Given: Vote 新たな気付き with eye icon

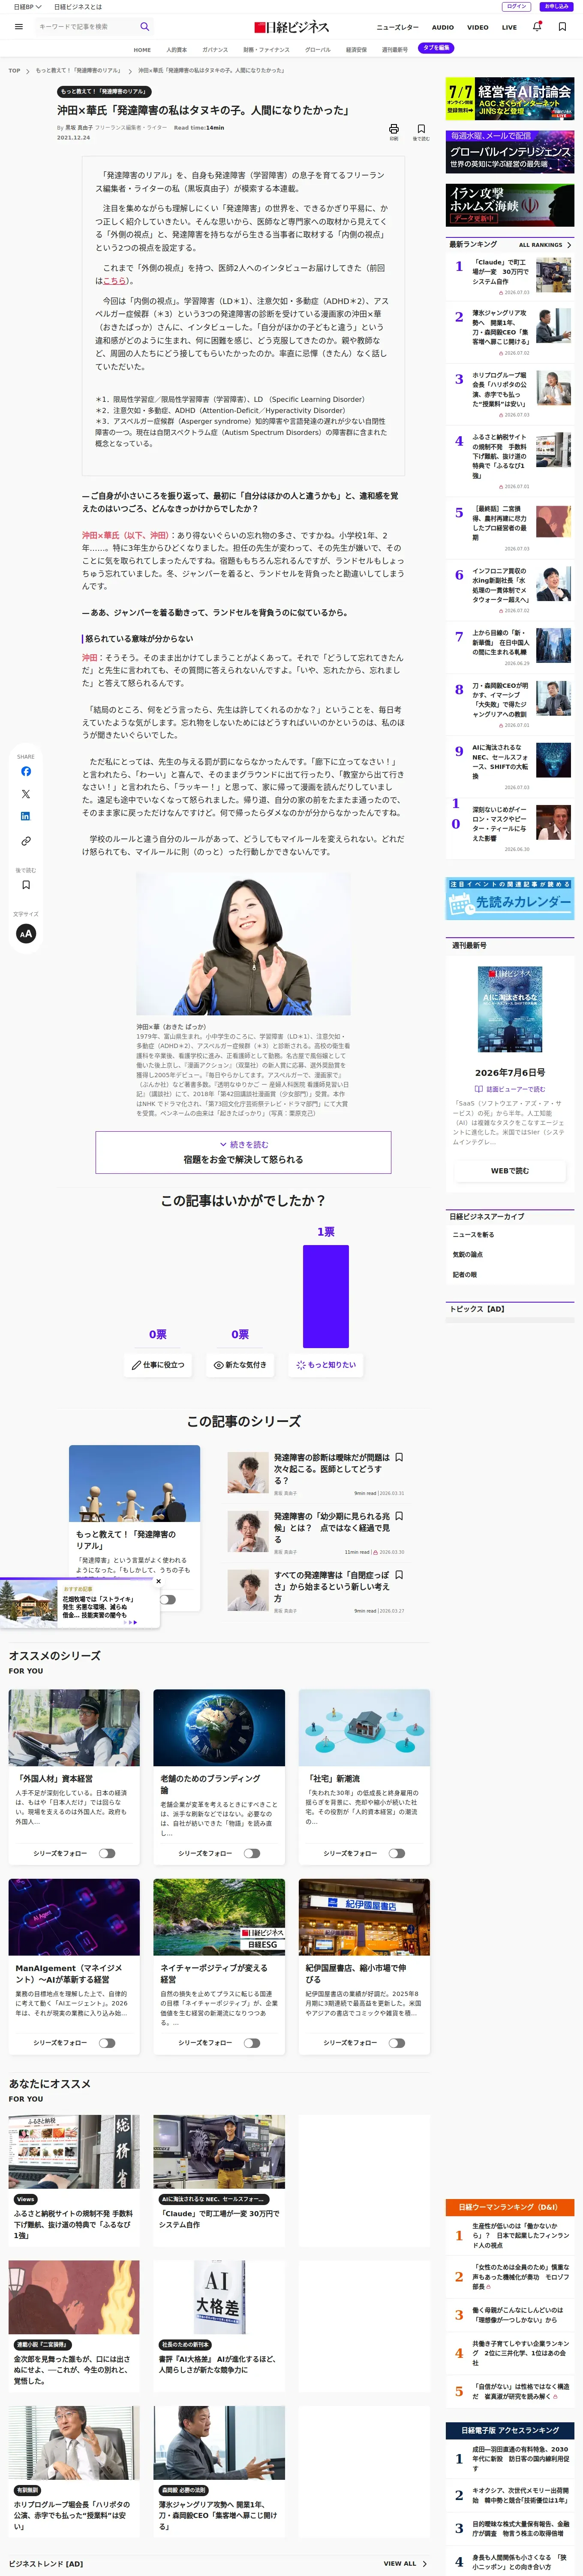Looking at the screenshot, I should (x=240, y=1364).
